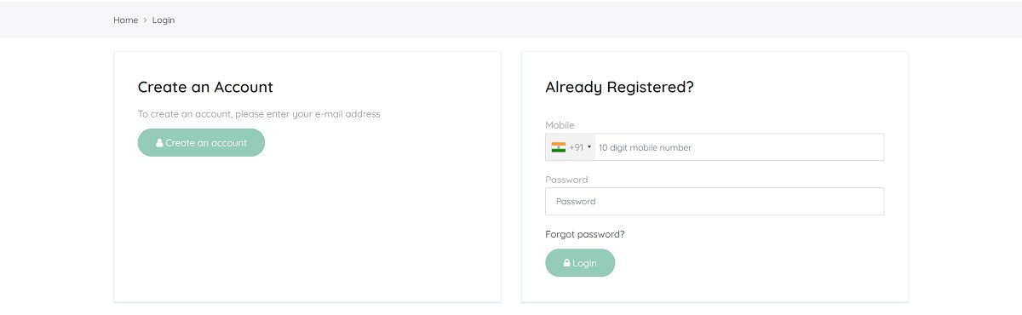
Task: Click the green Create an account button
Action: pyautogui.click(x=201, y=143)
